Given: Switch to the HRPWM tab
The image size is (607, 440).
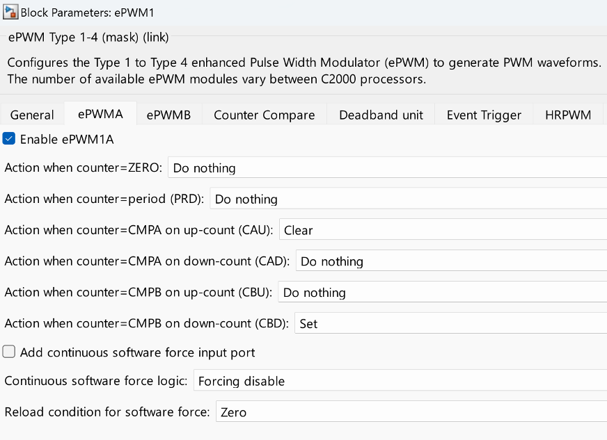Looking at the screenshot, I should click(x=568, y=115).
